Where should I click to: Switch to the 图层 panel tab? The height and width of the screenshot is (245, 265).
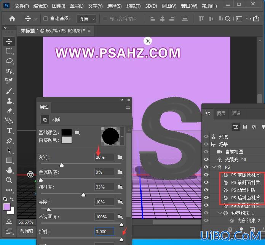coord(221,113)
